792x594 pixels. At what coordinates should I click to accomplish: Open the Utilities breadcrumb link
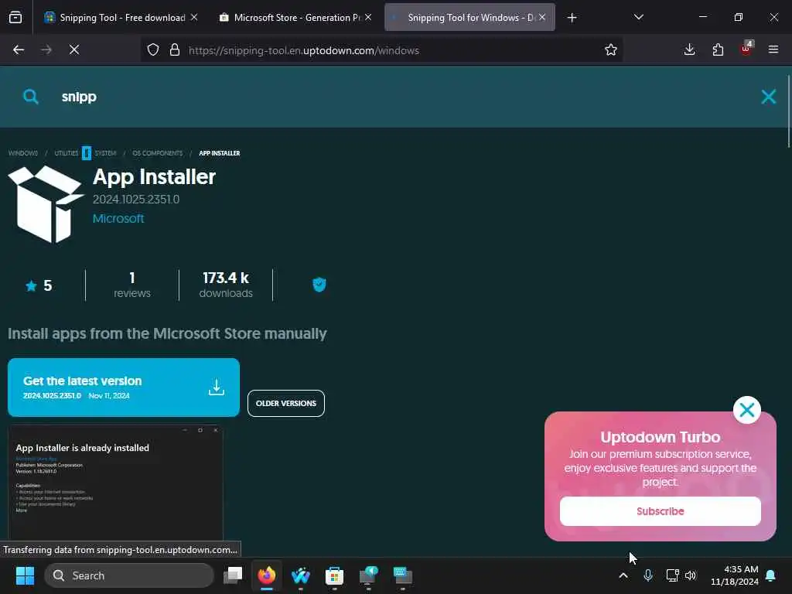tap(67, 153)
